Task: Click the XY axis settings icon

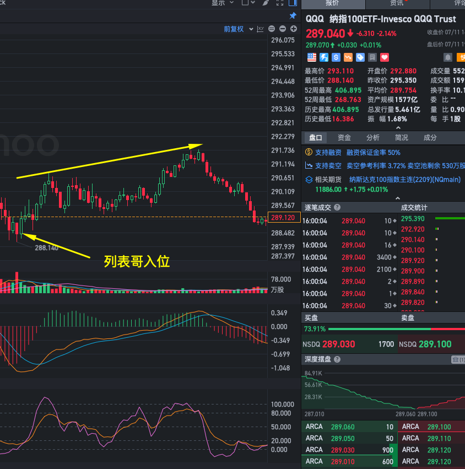Action: (261, 29)
